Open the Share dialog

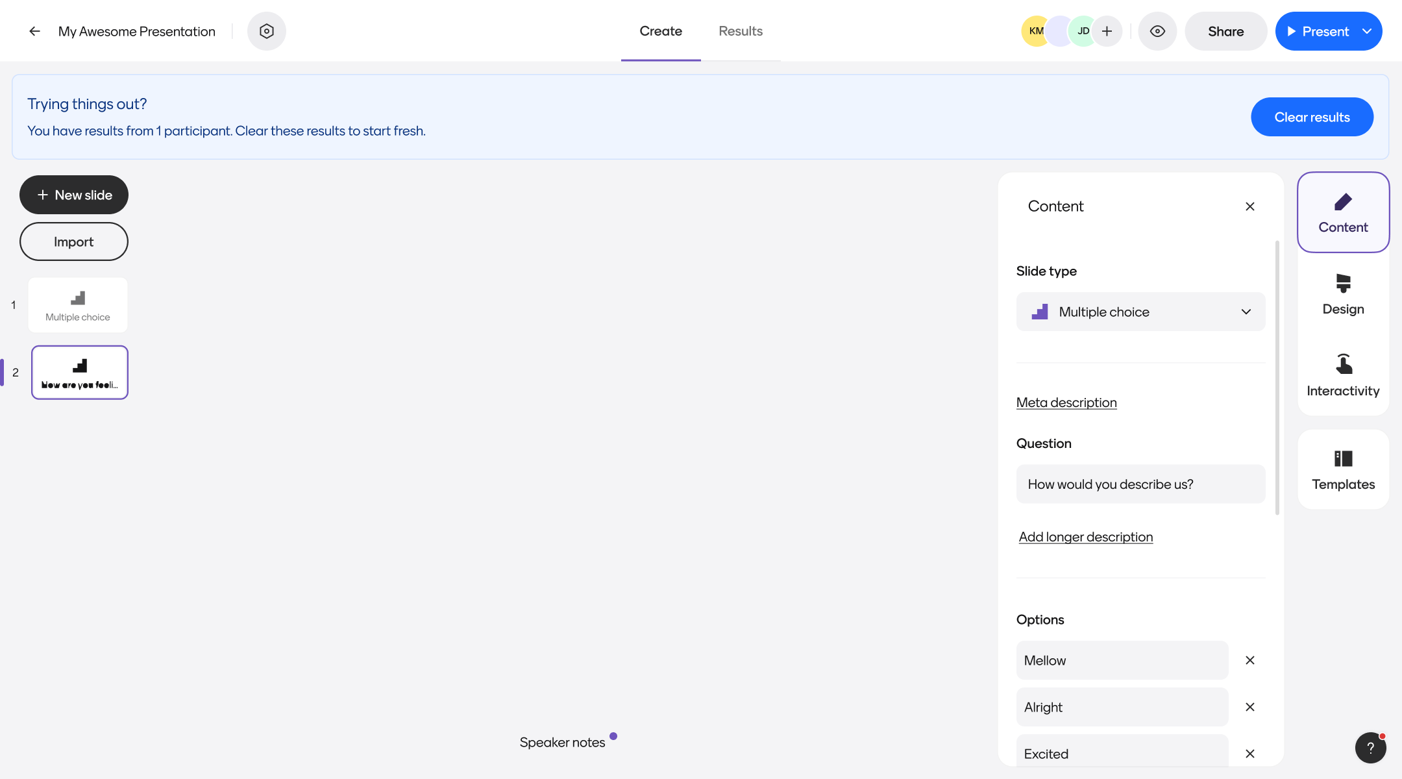[1225, 31]
